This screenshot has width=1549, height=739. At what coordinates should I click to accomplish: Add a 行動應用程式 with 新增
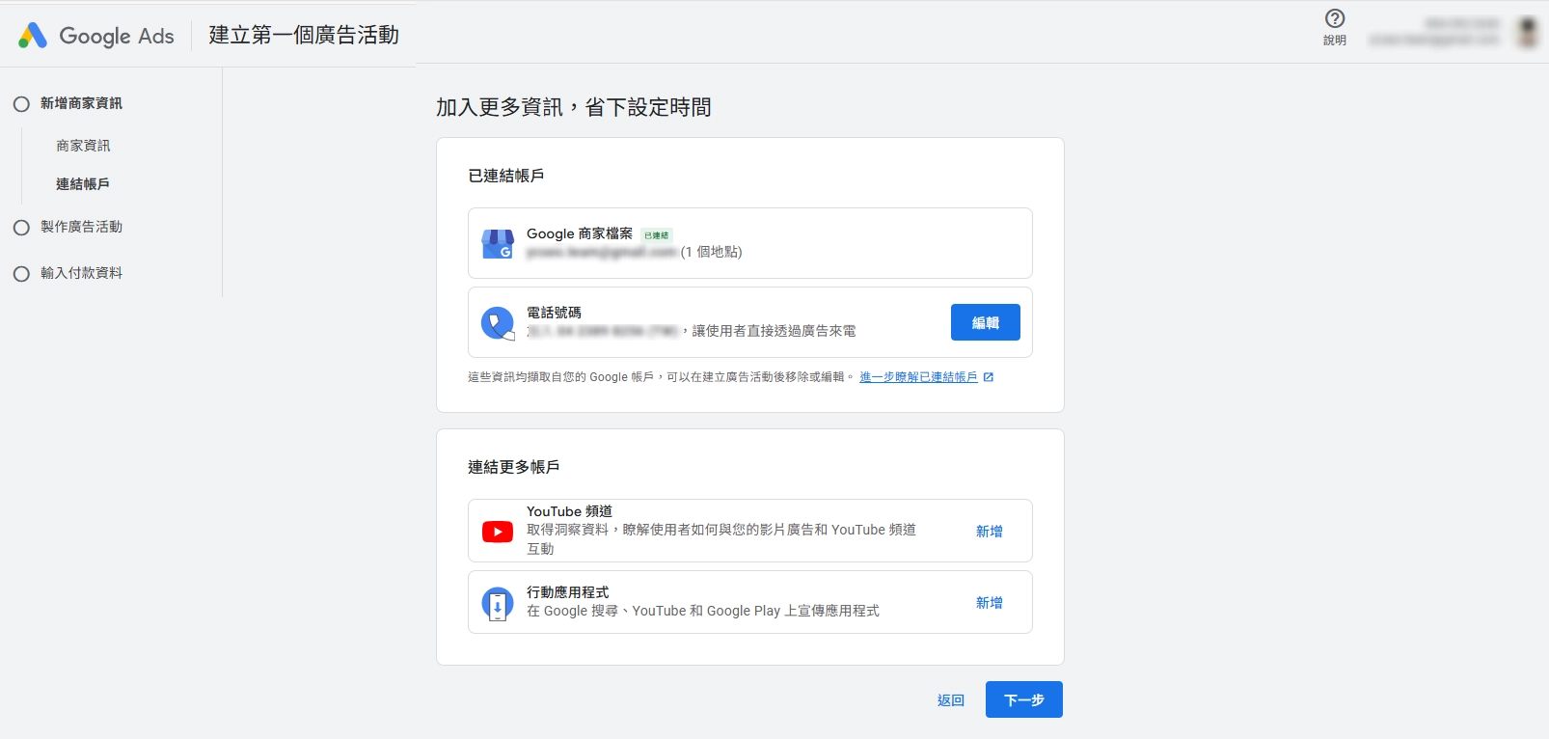pyautogui.click(x=989, y=603)
